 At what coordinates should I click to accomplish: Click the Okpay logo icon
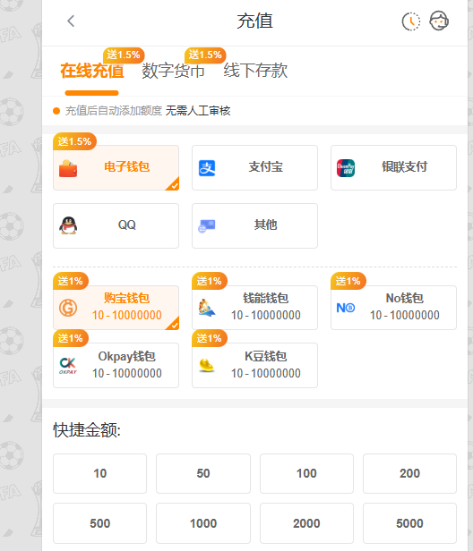(68, 366)
